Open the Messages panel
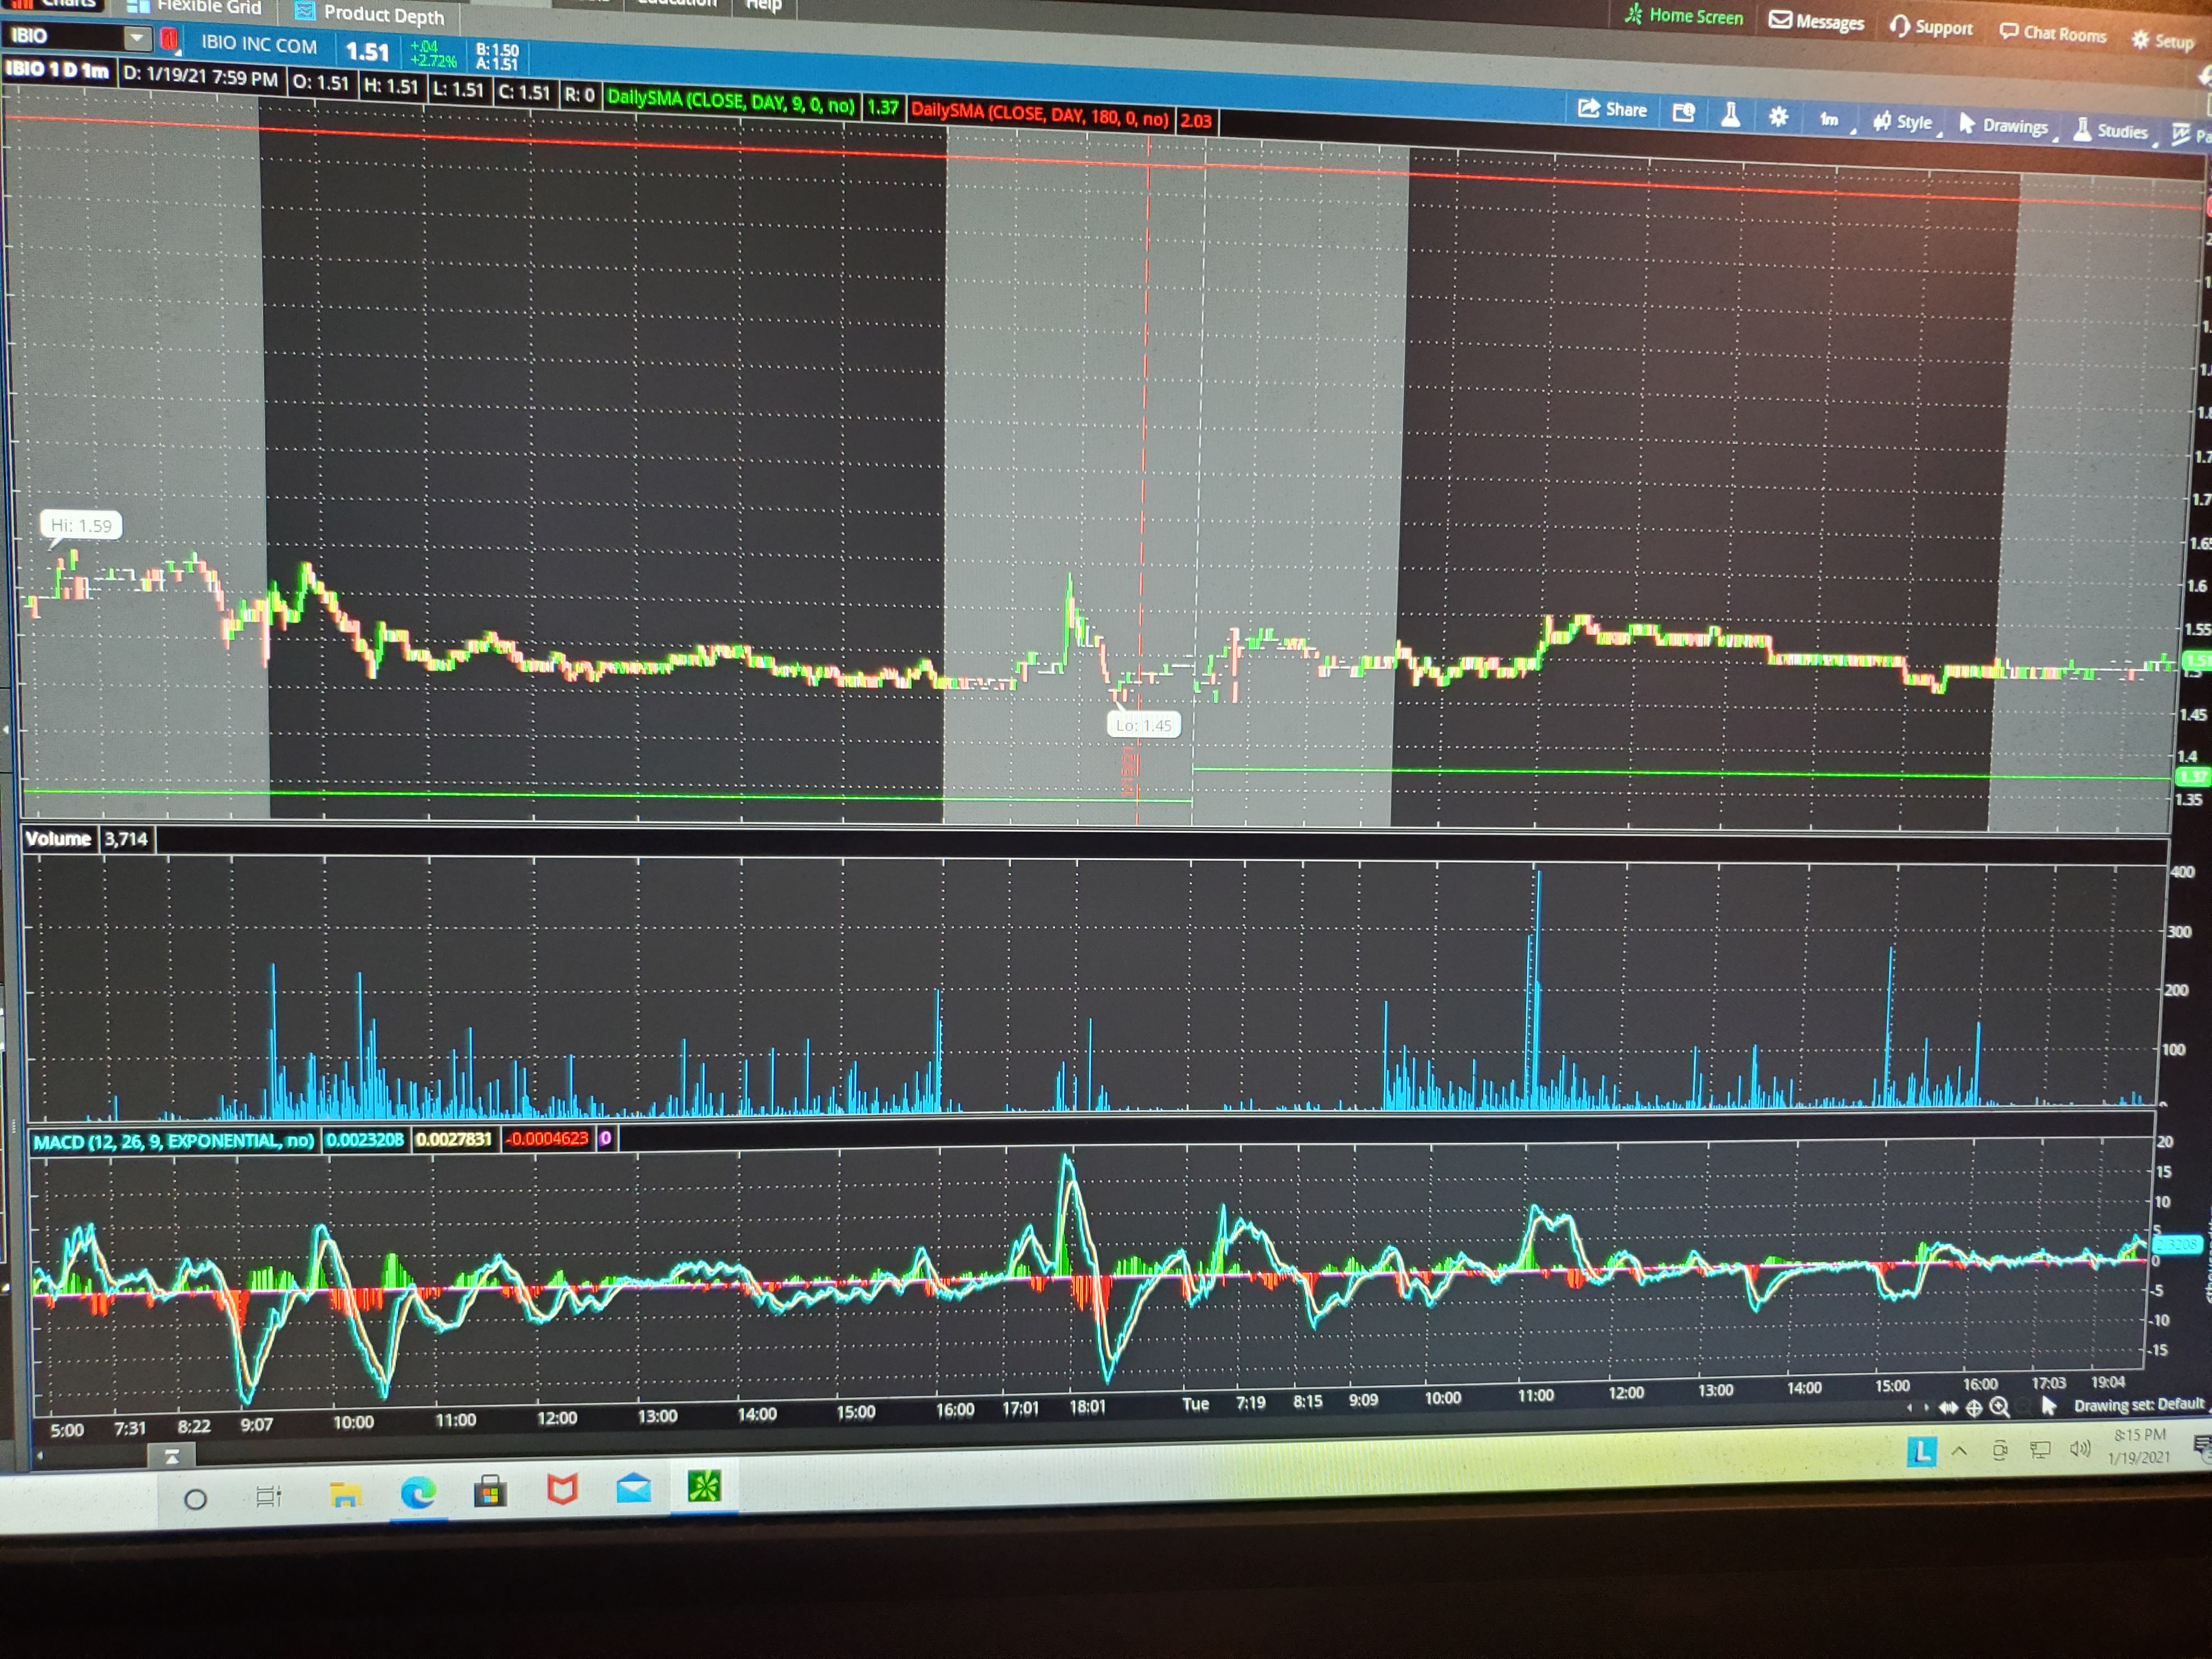2212x1659 pixels. tap(1816, 21)
